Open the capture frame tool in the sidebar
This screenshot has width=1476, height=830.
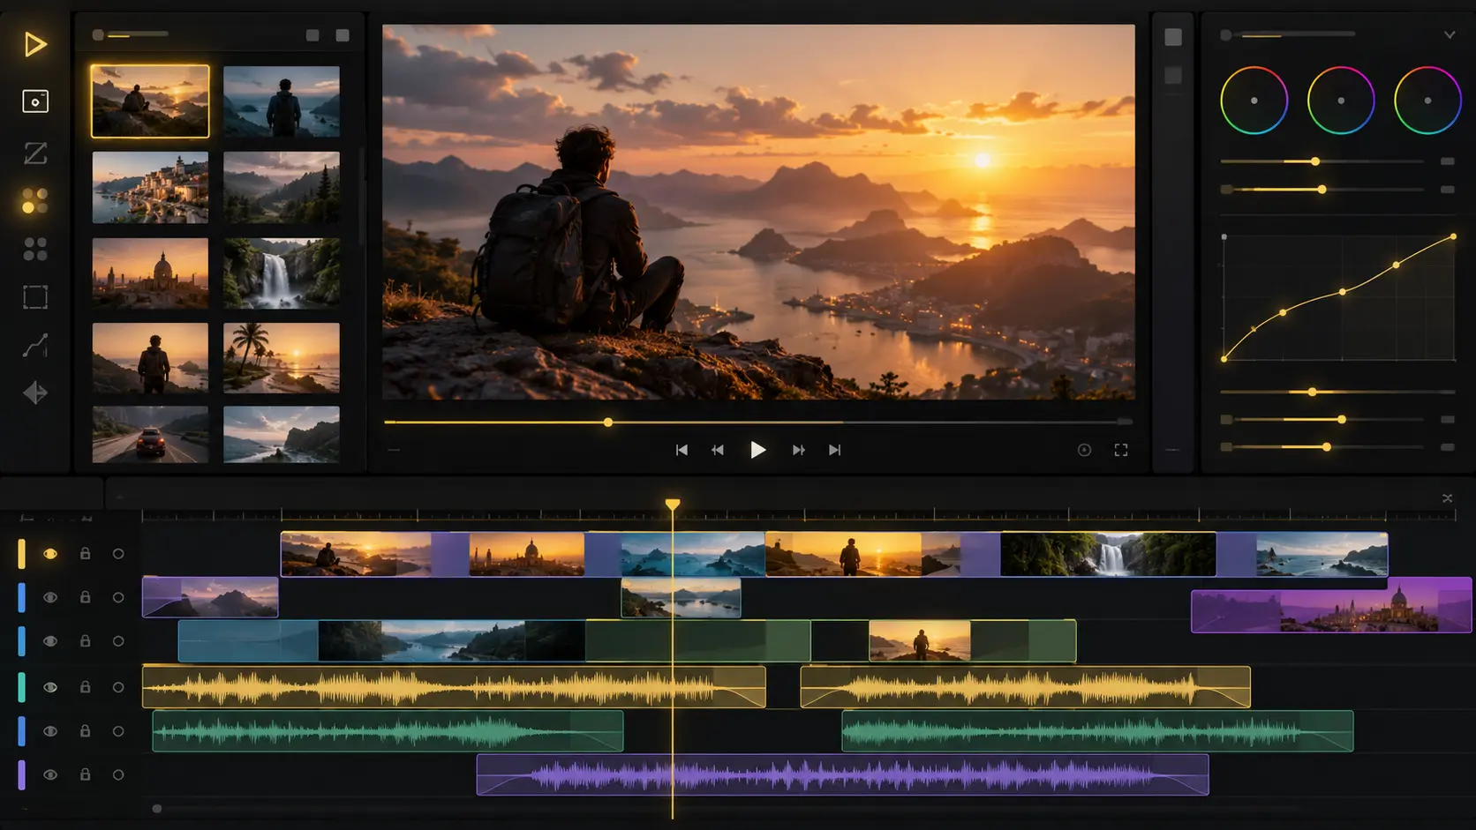click(35, 101)
